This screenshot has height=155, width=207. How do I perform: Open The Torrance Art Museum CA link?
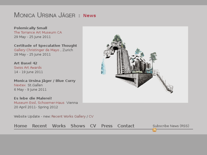point(38,32)
